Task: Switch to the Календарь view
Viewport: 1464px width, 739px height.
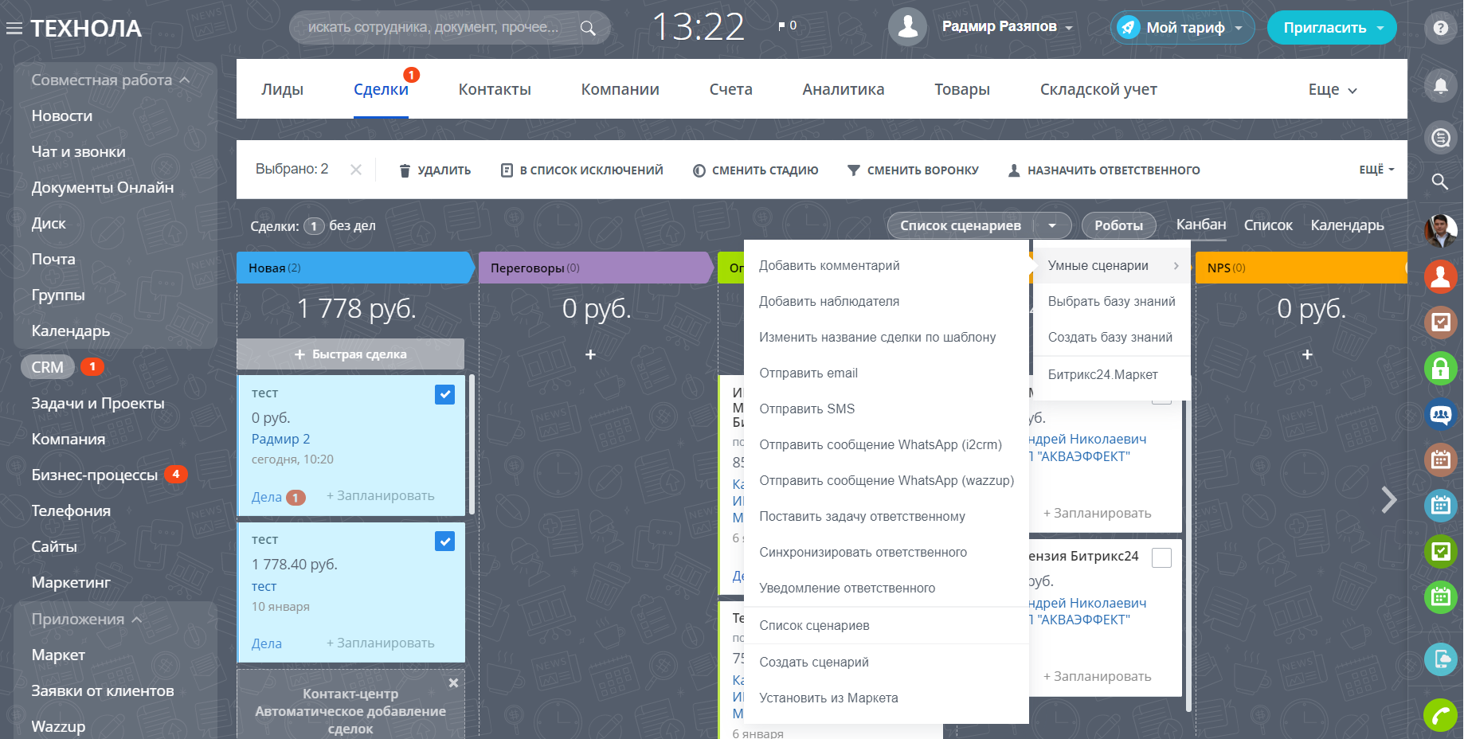Action: (1347, 225)
